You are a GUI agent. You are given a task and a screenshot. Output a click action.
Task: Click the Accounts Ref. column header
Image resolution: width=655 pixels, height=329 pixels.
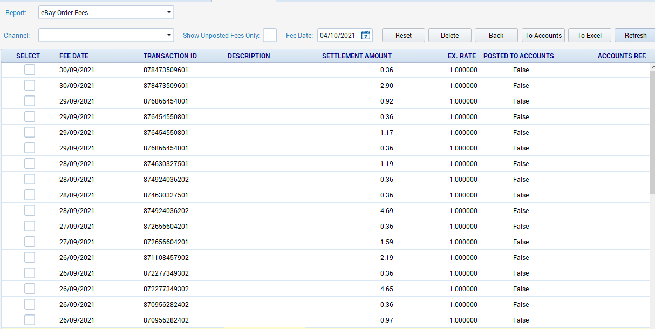[x=622, y=56]
